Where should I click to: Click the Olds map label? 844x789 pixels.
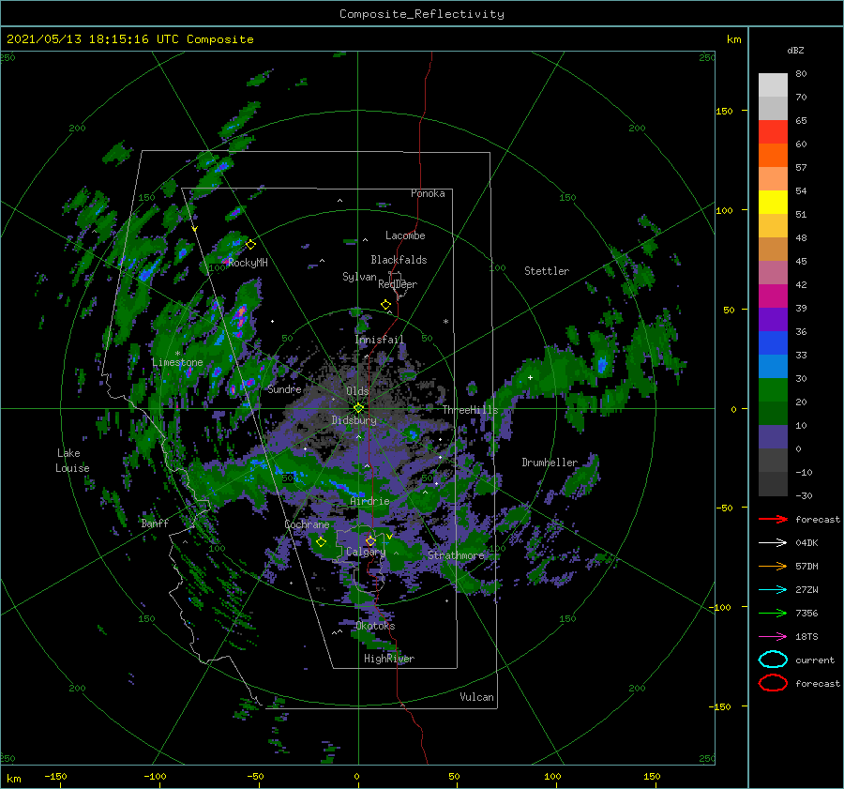click(x=357, y=391)
